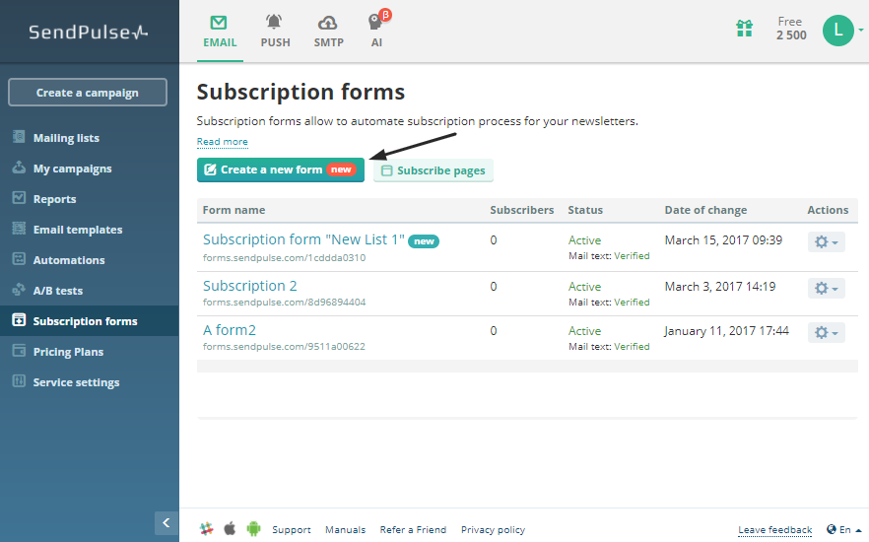Click Leave feedback link
Viewport: 869px width, 542px height.
tap(774, 530)
